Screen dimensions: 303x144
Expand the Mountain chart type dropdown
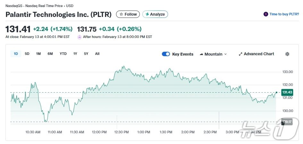225,54
